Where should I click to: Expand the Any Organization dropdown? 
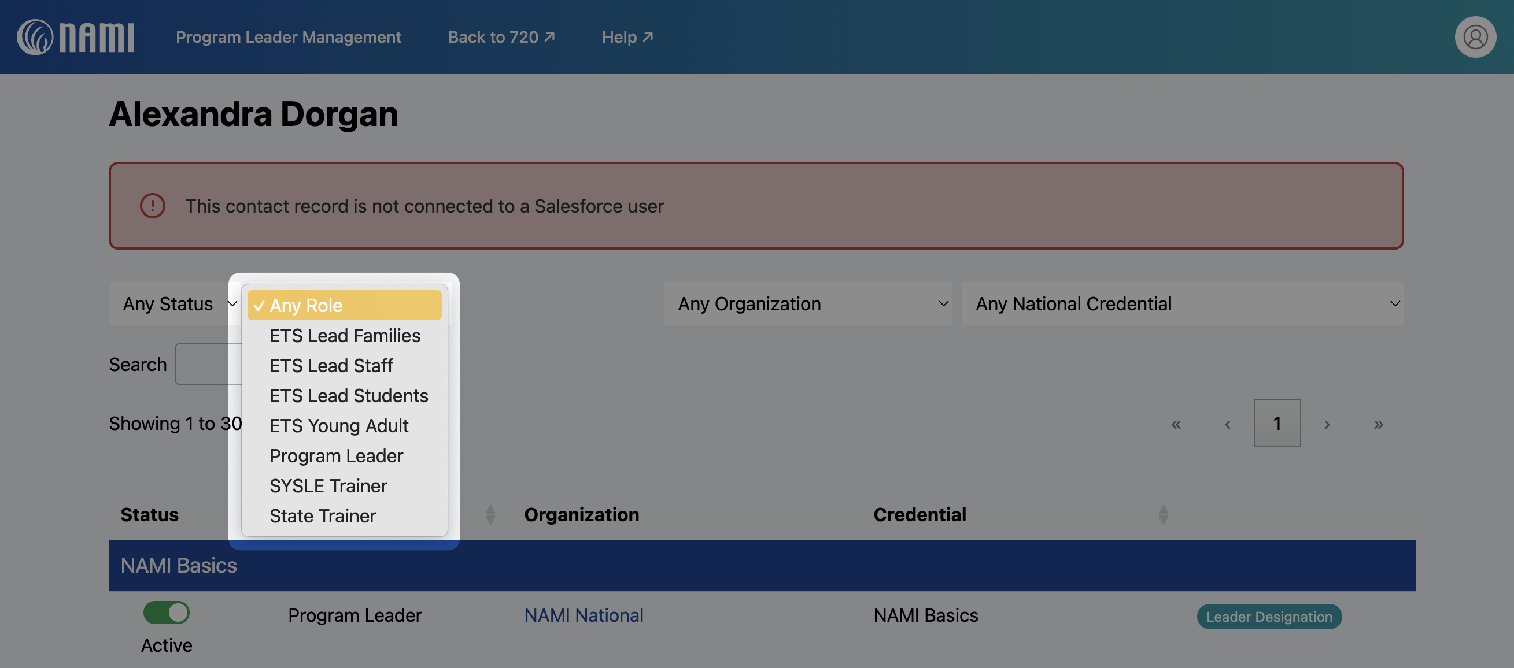pos(807,304)
